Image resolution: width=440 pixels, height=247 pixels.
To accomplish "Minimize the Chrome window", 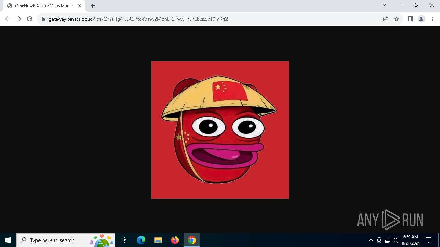I will pos(400,5).
